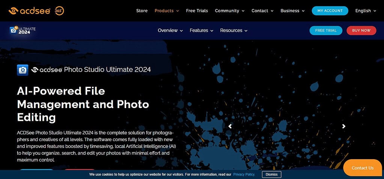Expand the Features submenu
Screen dimensions: 384x179
[201, 30]
